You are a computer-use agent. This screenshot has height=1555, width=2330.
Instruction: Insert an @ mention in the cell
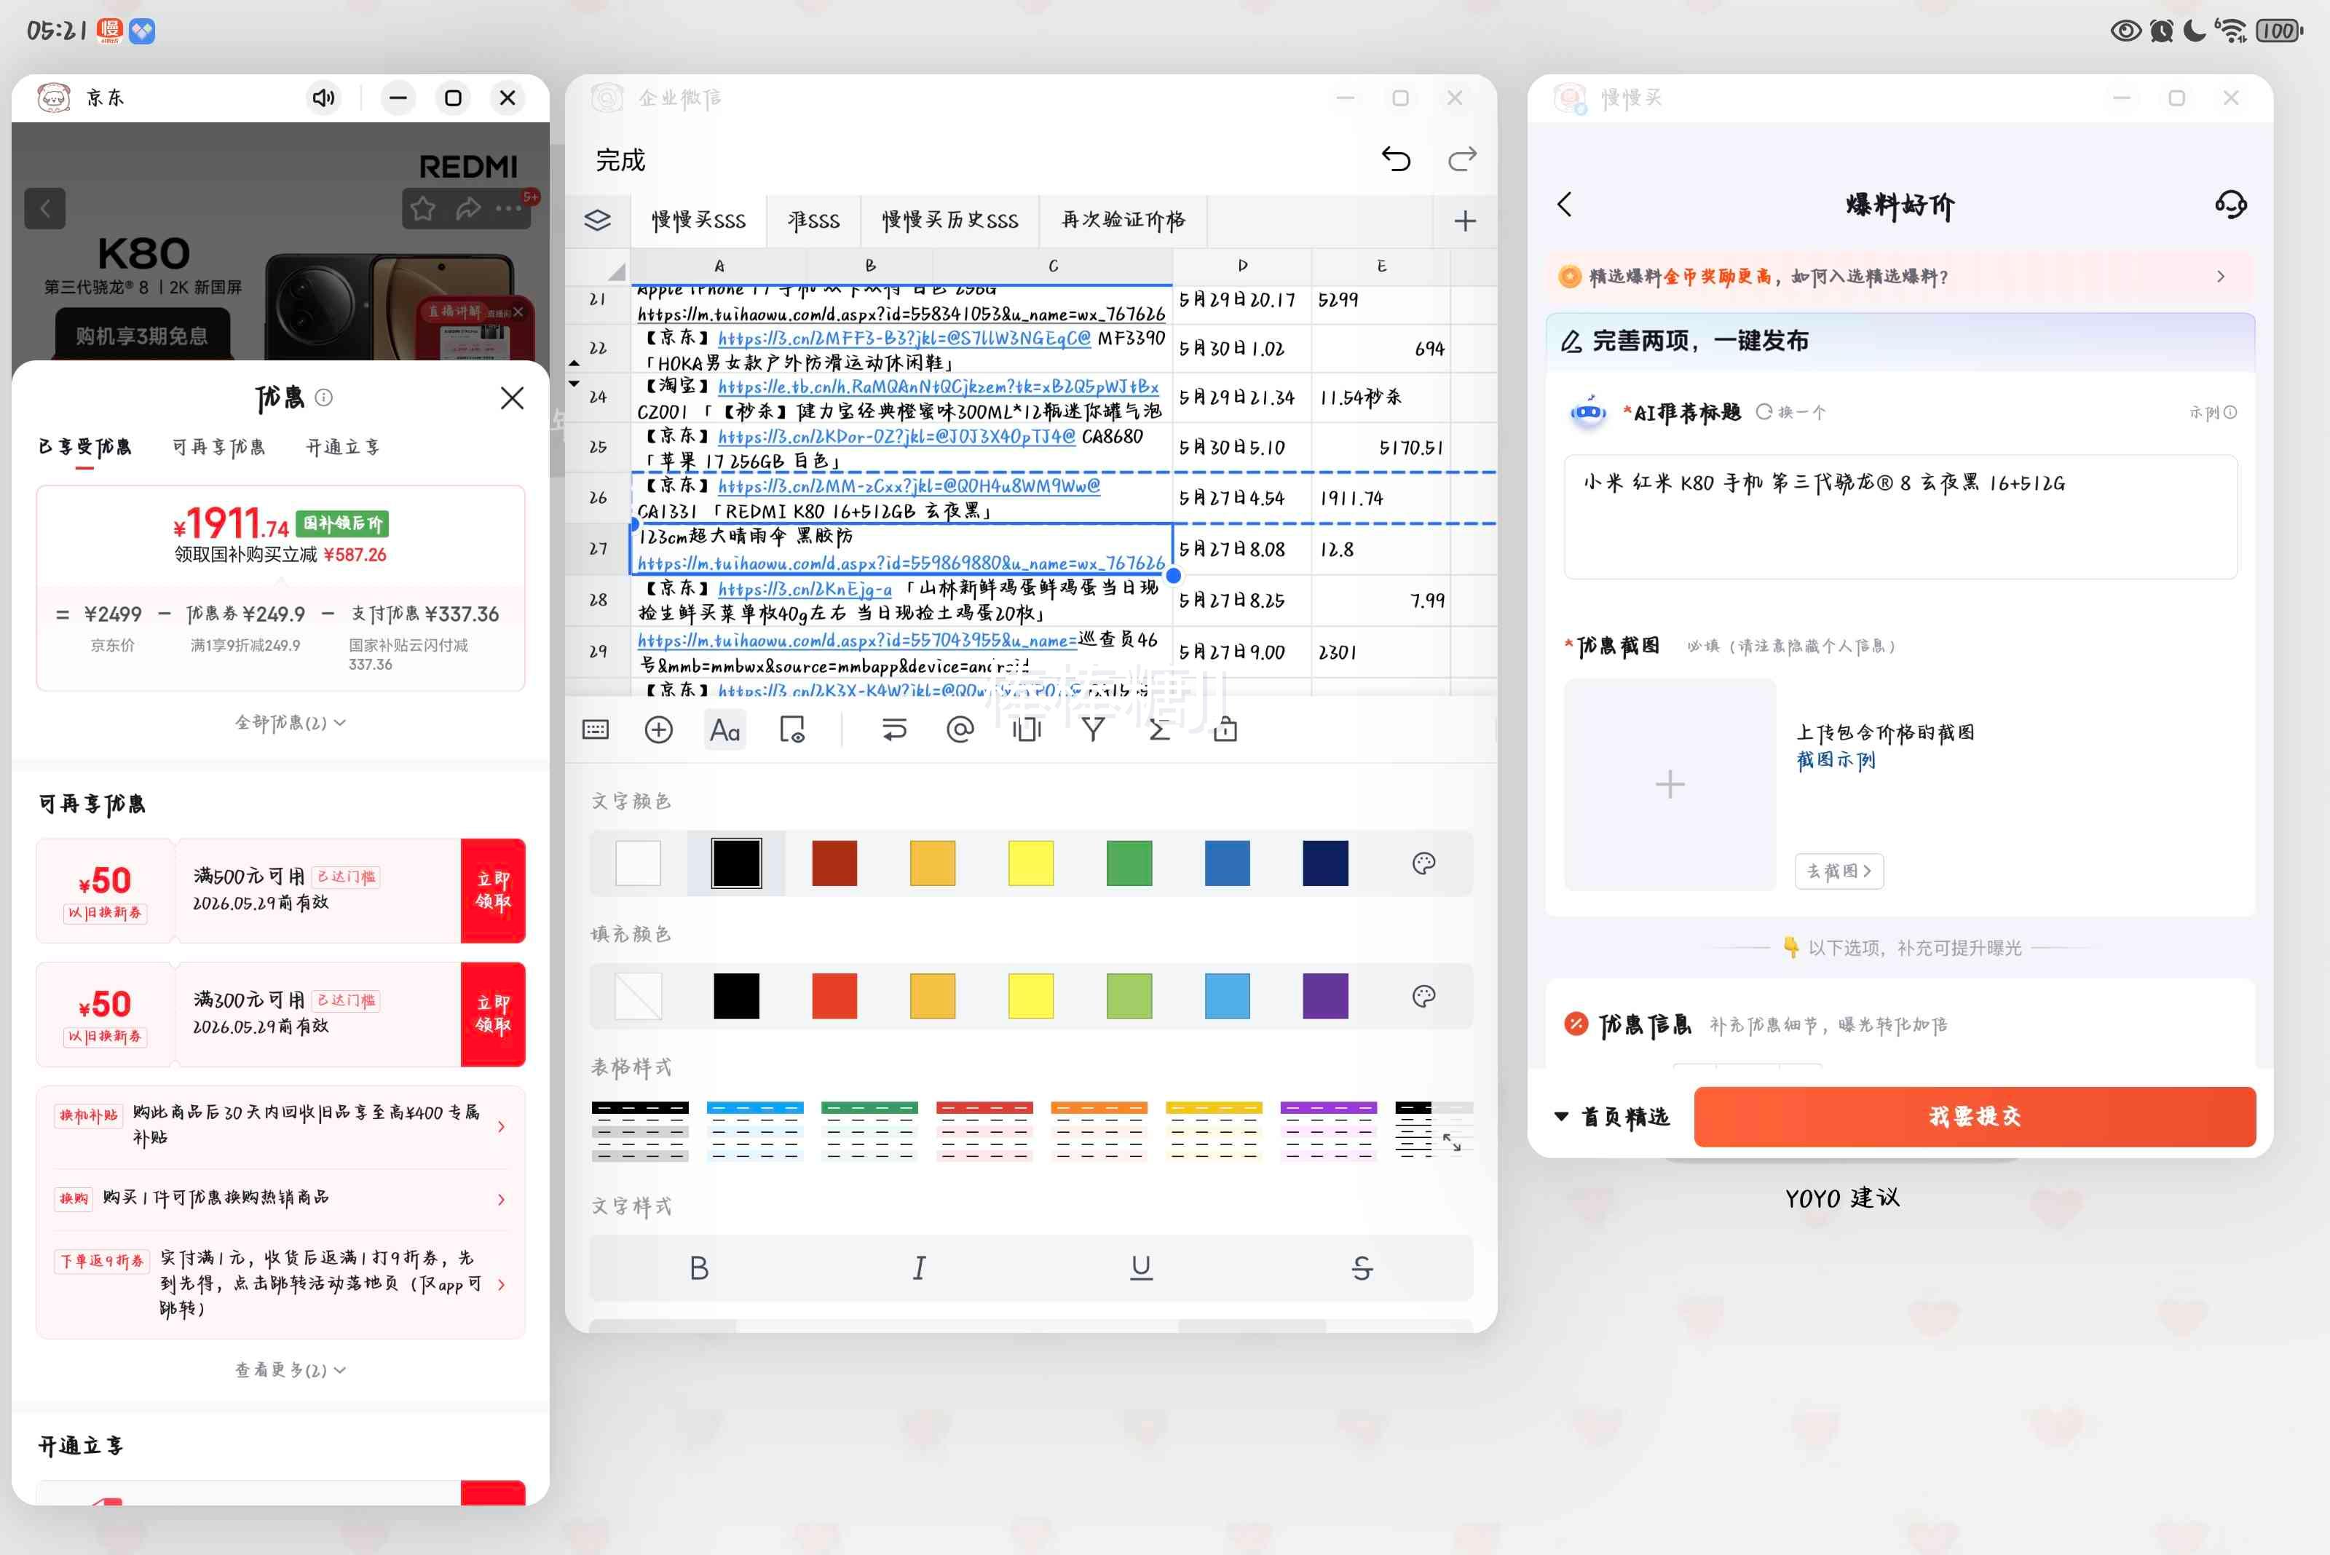(x=960, y=731)
